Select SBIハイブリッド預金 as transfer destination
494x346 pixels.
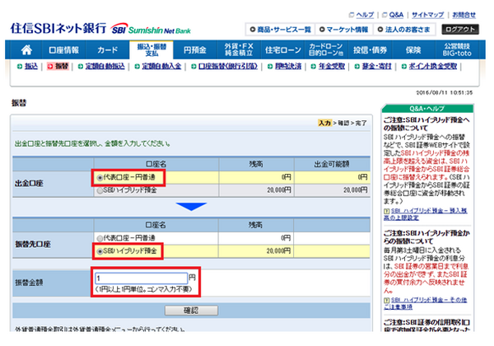tap(100, 251)
